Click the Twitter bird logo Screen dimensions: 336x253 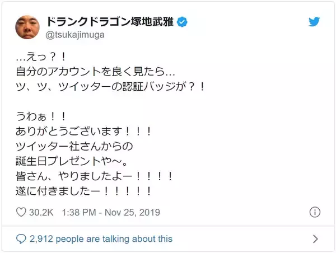[x=315, y=21]
